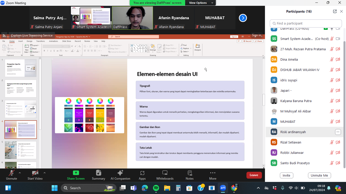The image size is (346, 194).
Task: Expand audio options arrow beside Unmute
Action: 20,173
